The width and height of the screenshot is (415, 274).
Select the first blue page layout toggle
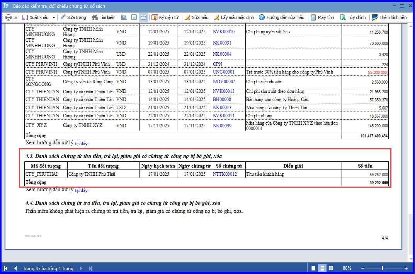(124, 17)
